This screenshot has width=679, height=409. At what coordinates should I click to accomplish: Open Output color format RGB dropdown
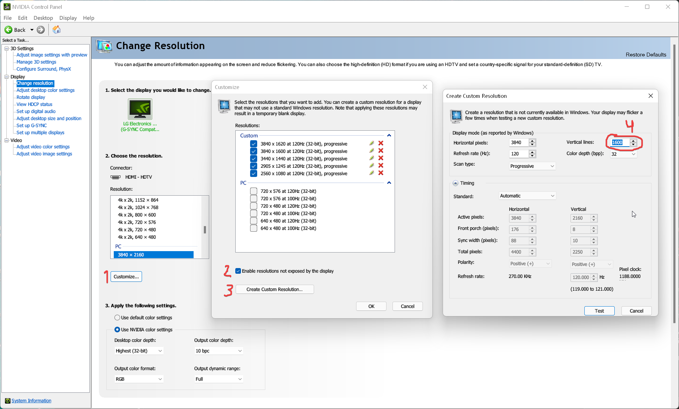[139, 379]
